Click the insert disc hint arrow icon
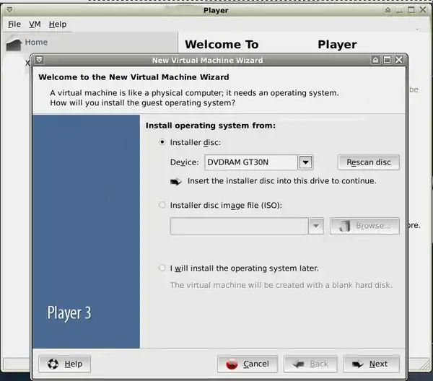Screen dimensions: 433x381 click(x=176, y=181)
